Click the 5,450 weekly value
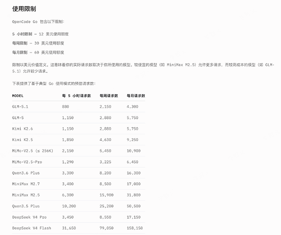Image resolution: width=281 pixels, height=235 pixels. coord(105,151)
